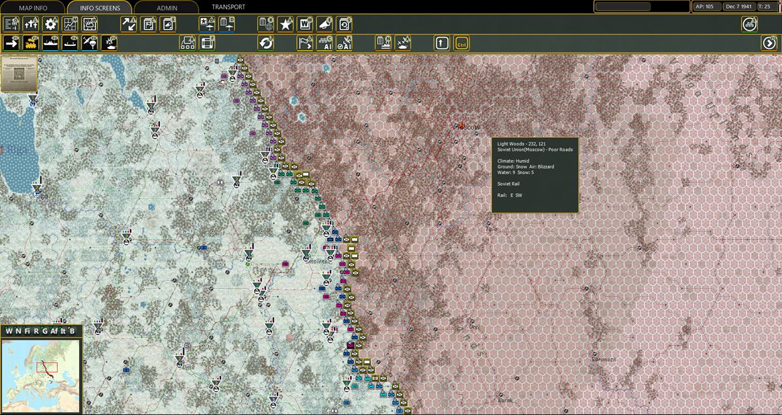Click the film-frame depot icon
782x415 pixels.
point(207,43)
